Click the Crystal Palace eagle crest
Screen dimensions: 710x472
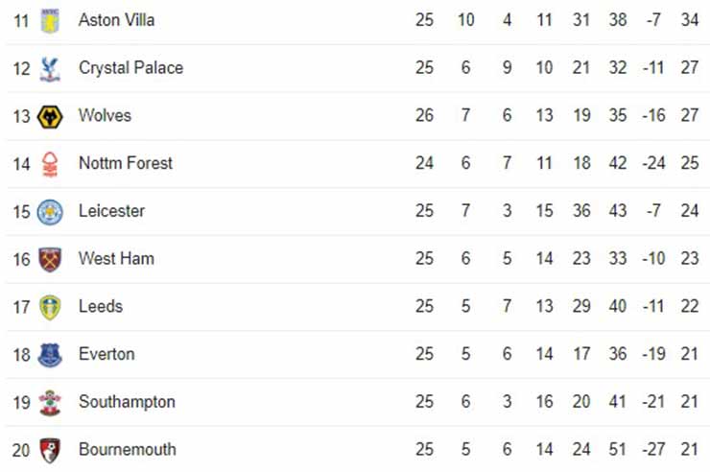click(50, 69)
